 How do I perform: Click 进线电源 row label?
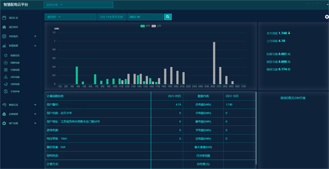[53, 130]
